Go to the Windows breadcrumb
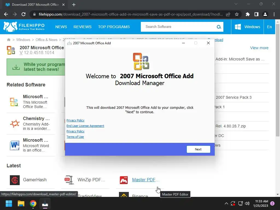This screenshot has height=210, width=280. 23,40
